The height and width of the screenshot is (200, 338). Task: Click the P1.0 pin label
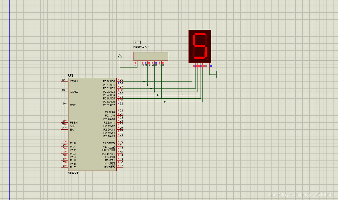pyautogui.click(x=73, y=143)
